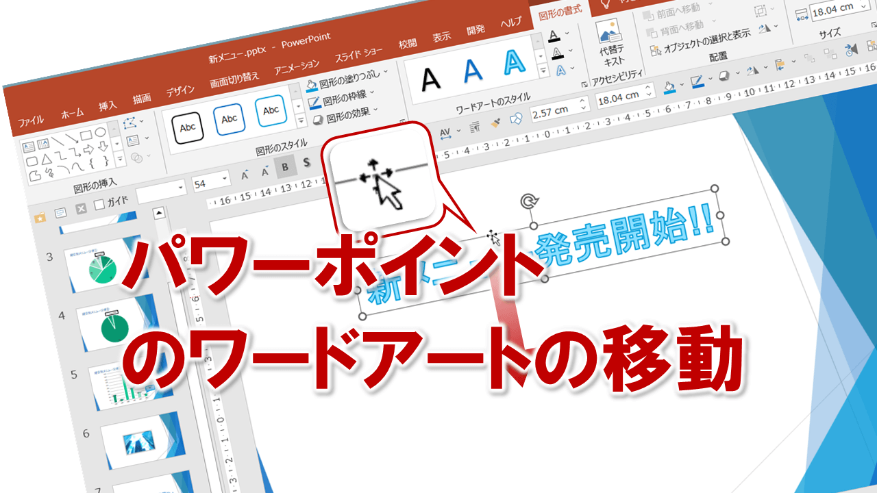Image resolution: width=877 pixels, height=493 pixels.
Task: Switch to the ホーム tab
Action: click(x=71, y=114)
